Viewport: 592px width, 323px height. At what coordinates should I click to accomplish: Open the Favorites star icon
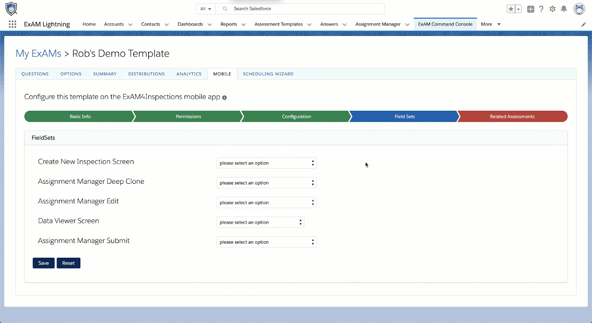click(511, 9)
